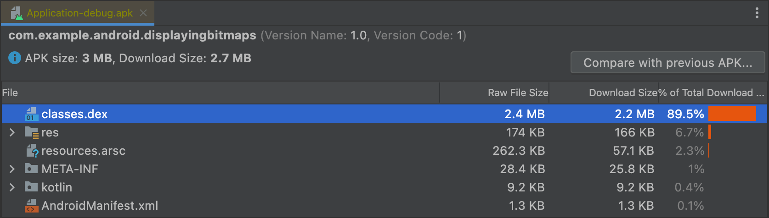Click the File column header
769x218 pixels.
[x=10, y=93]
